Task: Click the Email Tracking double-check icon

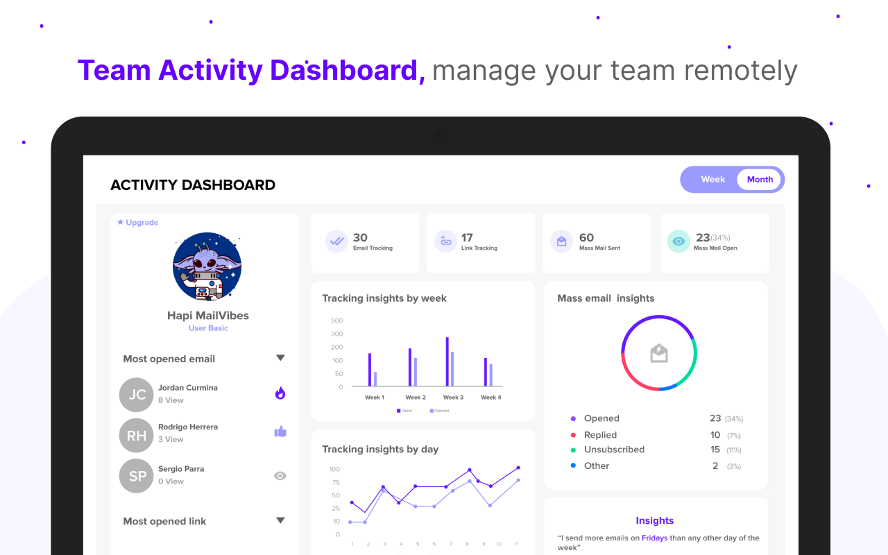Action: [x=336, y=241]
